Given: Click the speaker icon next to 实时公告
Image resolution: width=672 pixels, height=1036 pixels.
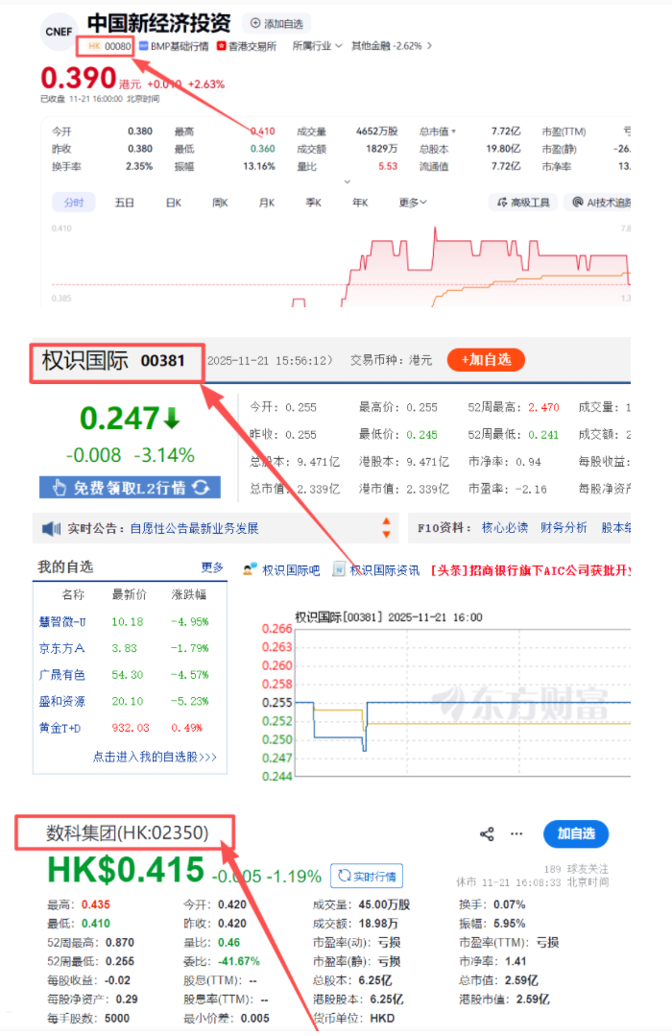Looking at the screenshot, I should (x=51, y=528).
